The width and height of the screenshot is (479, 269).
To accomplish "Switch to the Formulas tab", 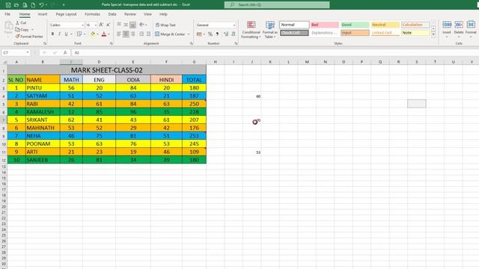I will click(x=92, y=14).
